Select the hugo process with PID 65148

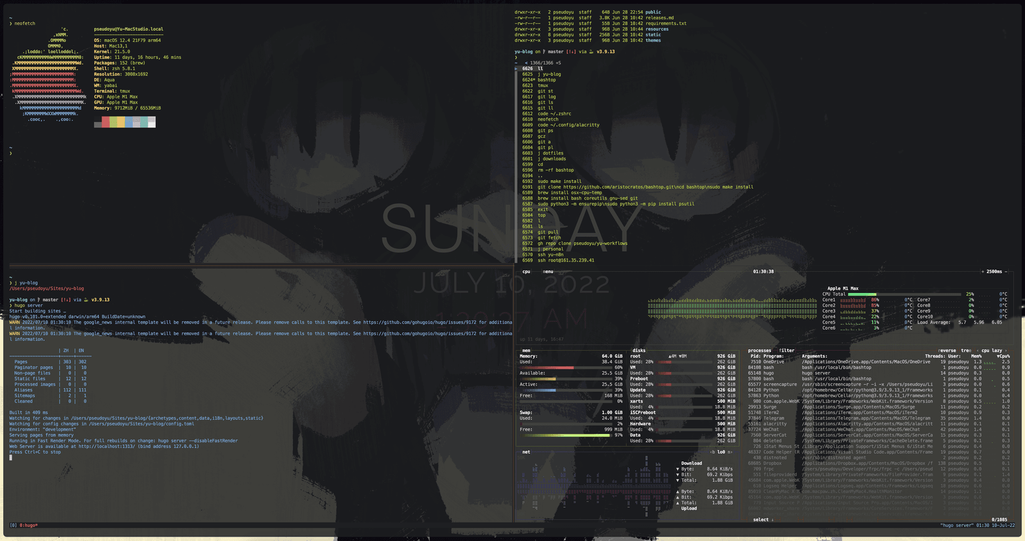[x=879, y=373]
